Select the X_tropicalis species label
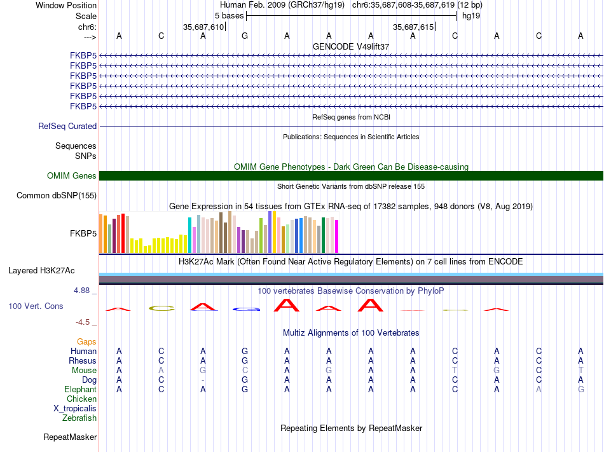This screenshot has height=452, width=604. click(75, 409)
